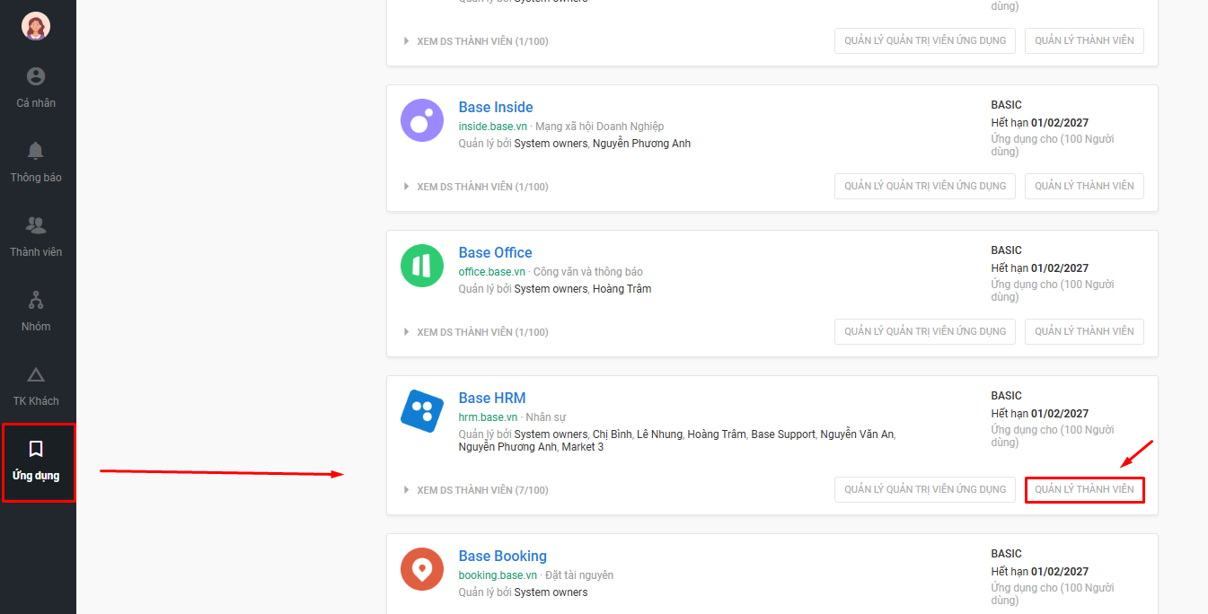
Task: Open the TK Khách triangle icon
Action: click(x=36, y=374)
